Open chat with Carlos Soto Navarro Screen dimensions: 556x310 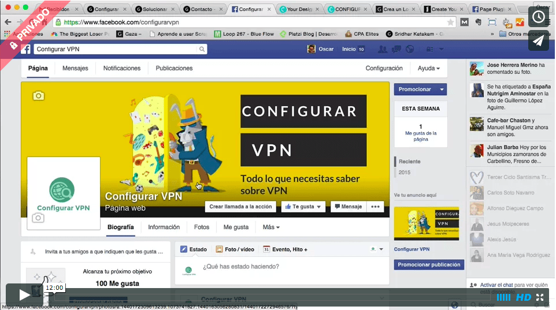509,193
